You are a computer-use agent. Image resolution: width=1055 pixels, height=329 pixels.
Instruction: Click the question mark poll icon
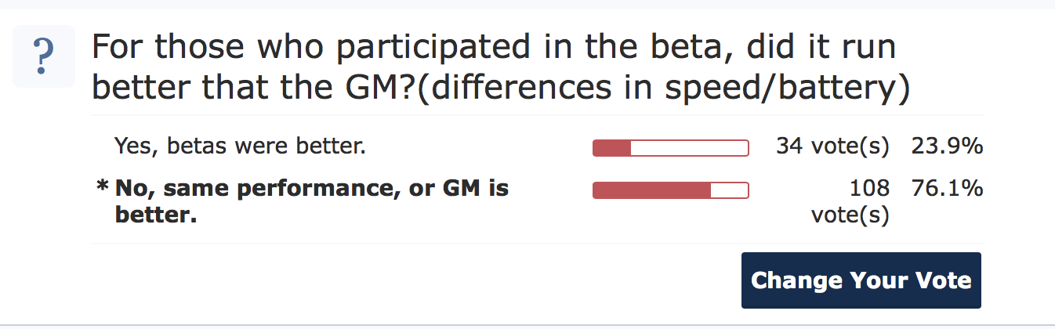[44, 56]
